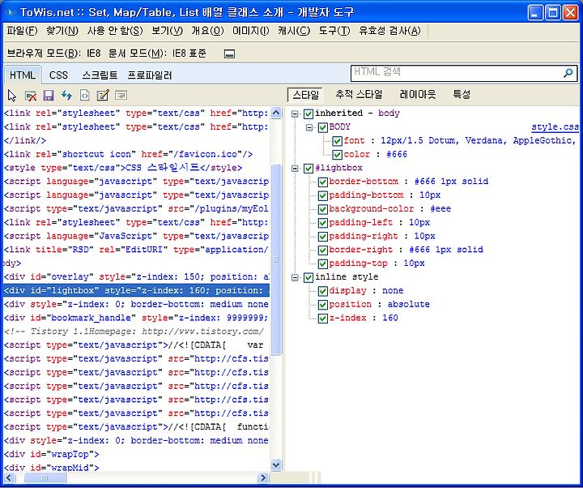This screenshot has width=583, height=488.
Task: Uncheck z-index : 160 property
Action: (322, 319)
